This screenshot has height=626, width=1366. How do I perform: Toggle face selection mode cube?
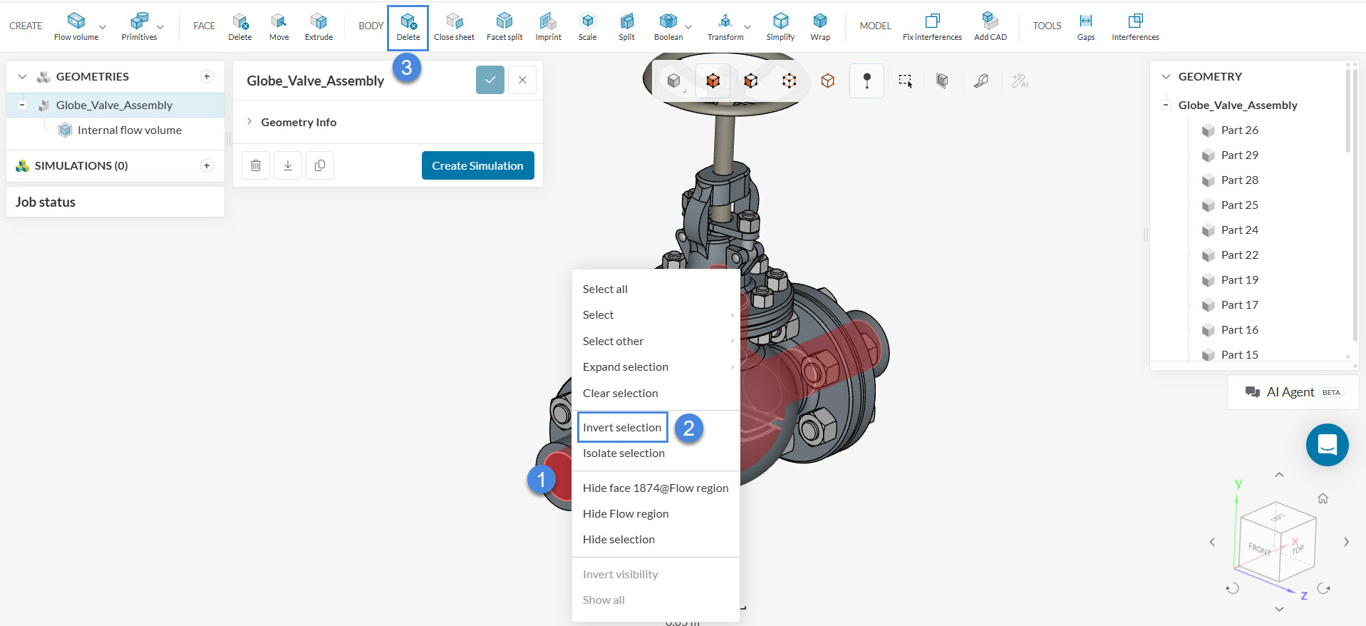[x=750, y=81]
